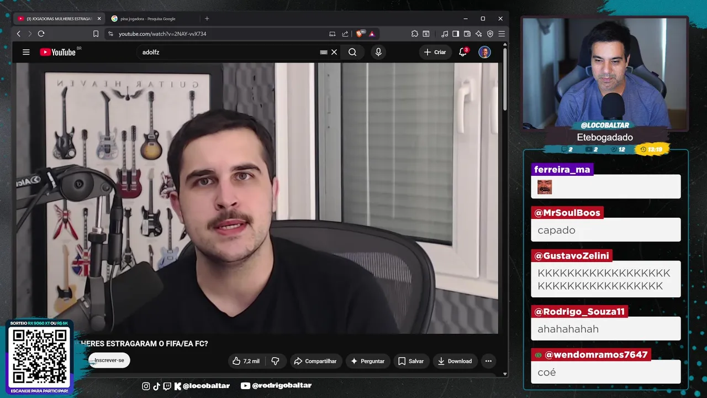Click the @GustavoZelini chat username
This screenshot has height=398, width=707.
coord(572,256)
